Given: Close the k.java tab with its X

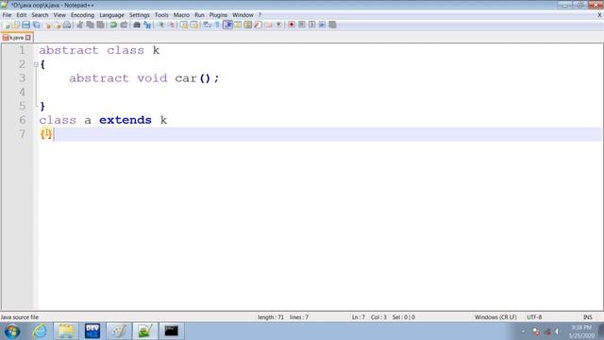Looking at the screenshot, I should [28, 38].
